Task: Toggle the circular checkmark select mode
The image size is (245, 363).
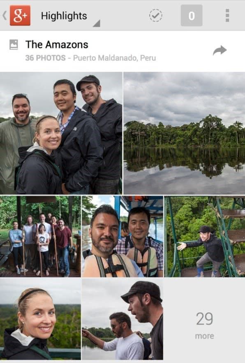Action: (x=155, y=16)
